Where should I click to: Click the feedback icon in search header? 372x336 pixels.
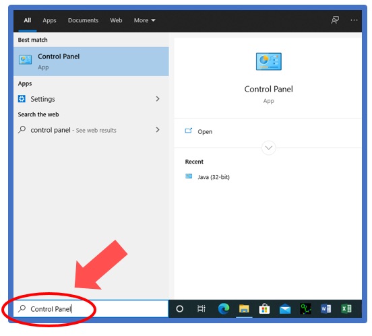[335, 20]
